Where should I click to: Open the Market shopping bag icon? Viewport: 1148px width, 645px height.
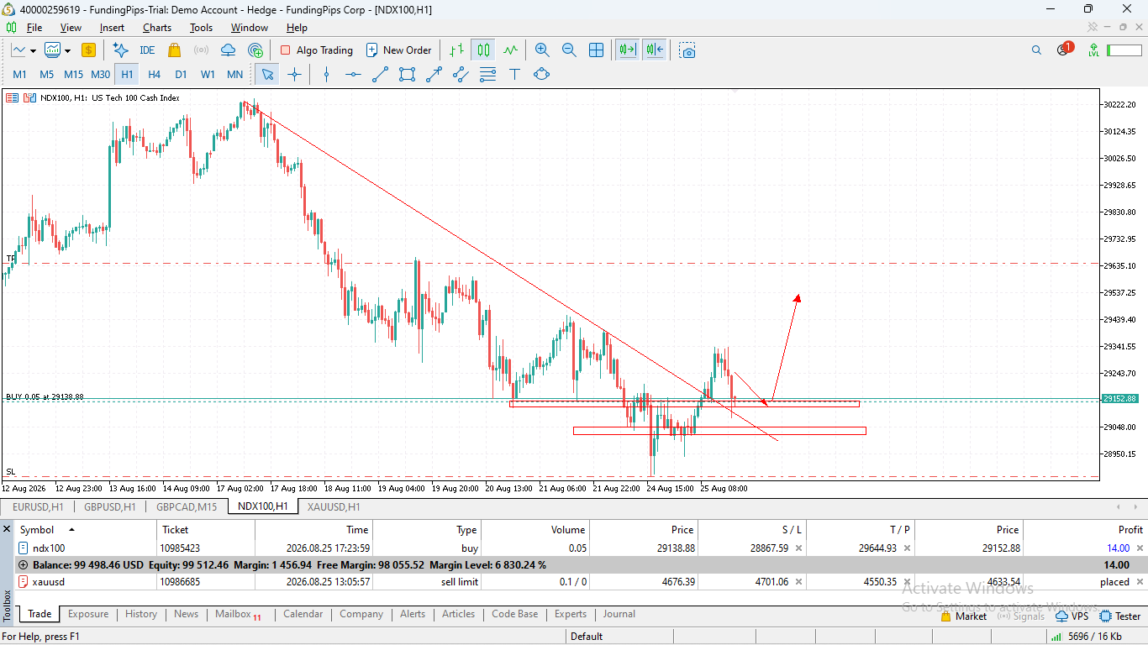click(175, 50)
